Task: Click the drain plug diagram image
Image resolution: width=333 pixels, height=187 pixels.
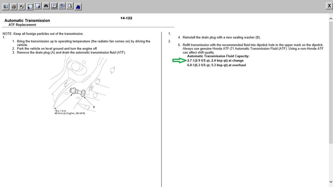Action: 82,85
